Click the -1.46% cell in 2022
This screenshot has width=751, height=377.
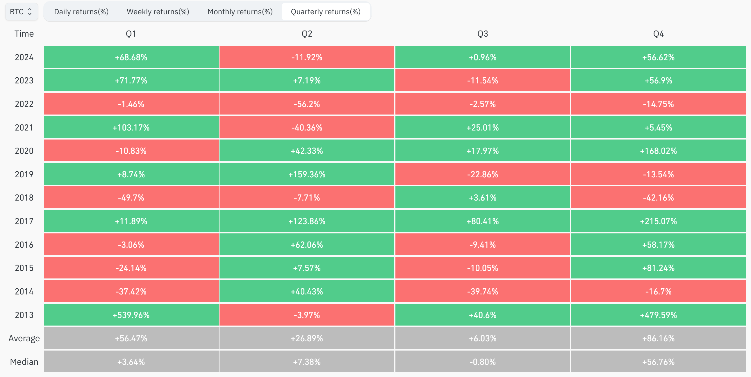(x=131, y=104)
